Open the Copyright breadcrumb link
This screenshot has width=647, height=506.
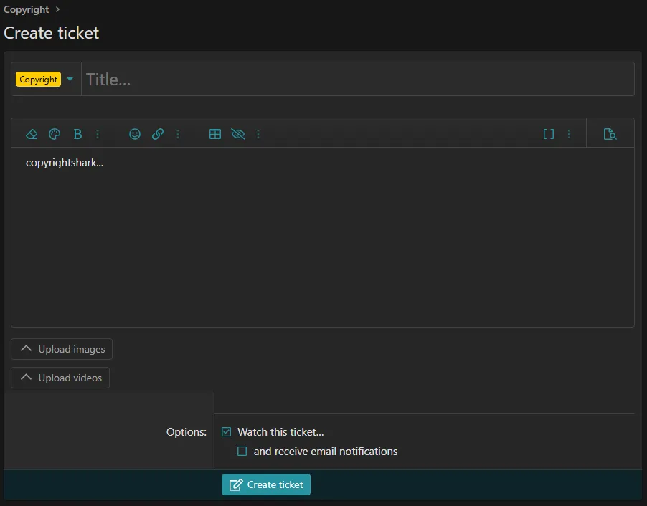click(x=26, y=9)
